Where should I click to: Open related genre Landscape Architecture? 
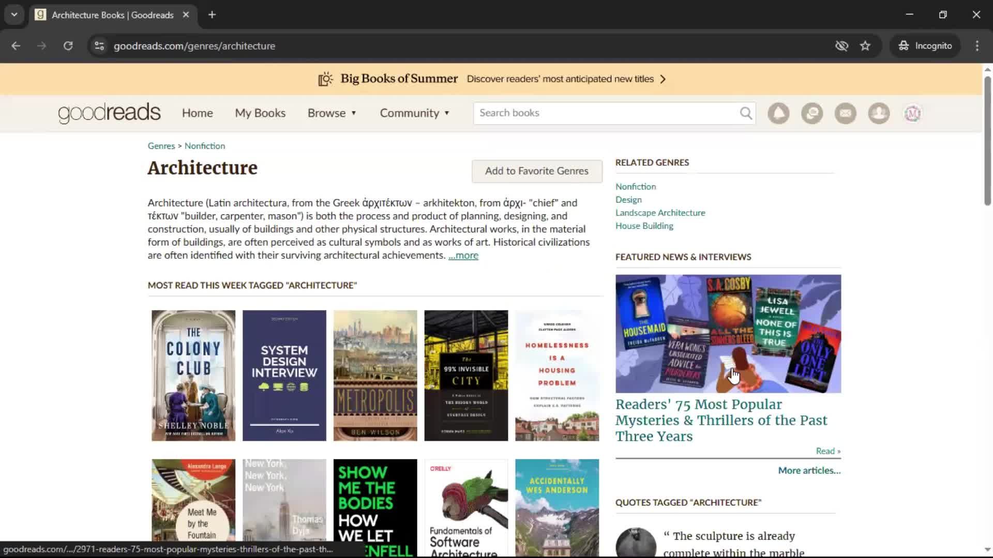[x=660, y=213]
